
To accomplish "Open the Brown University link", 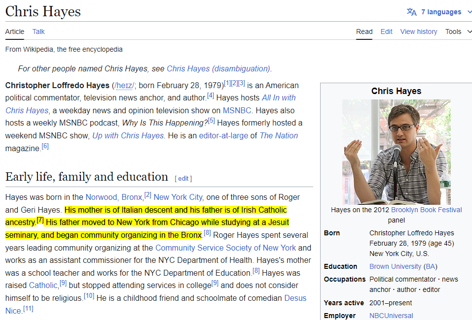I will [x=395, y=266].
